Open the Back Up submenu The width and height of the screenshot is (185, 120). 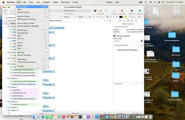[x=32, y=52]
